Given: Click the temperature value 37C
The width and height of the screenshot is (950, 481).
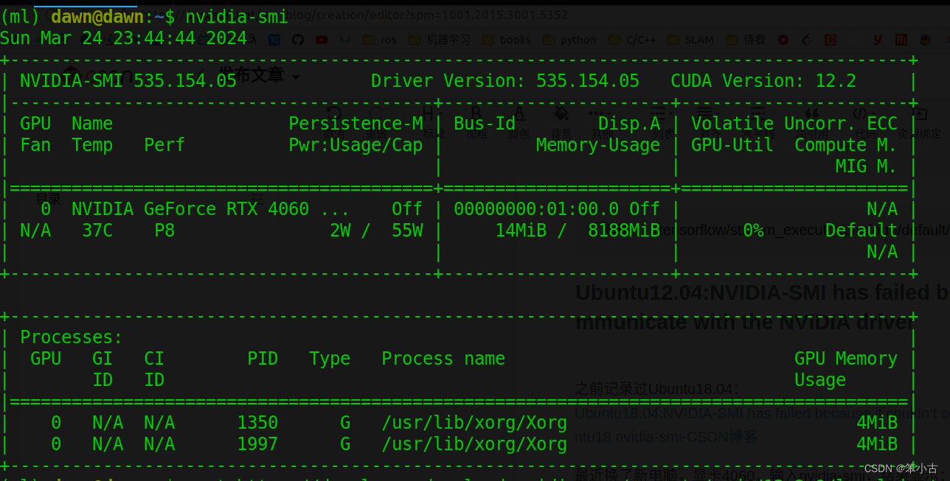Looking at the screenshot, I should coord(97,231).
